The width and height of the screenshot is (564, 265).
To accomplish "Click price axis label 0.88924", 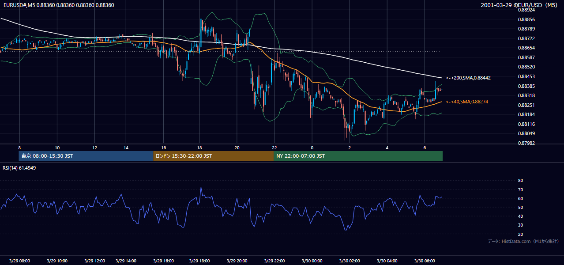I will (526, 10).
